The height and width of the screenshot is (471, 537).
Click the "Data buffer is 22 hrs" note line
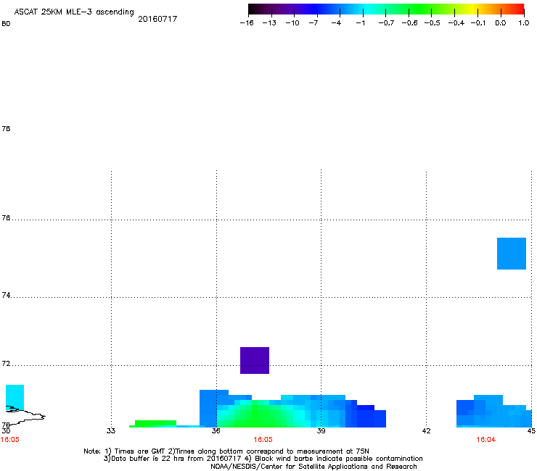[263, 459]
